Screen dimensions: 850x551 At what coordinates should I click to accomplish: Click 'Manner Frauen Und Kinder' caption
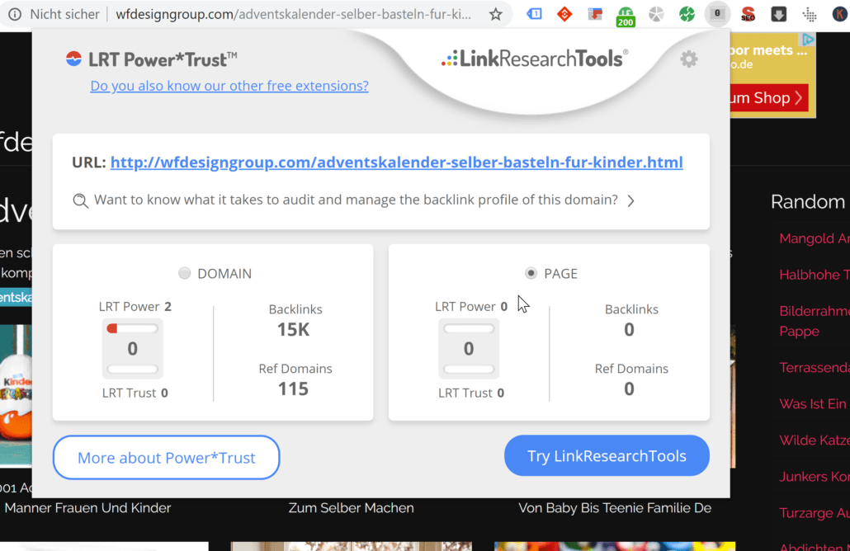click(x=87, y=507)
